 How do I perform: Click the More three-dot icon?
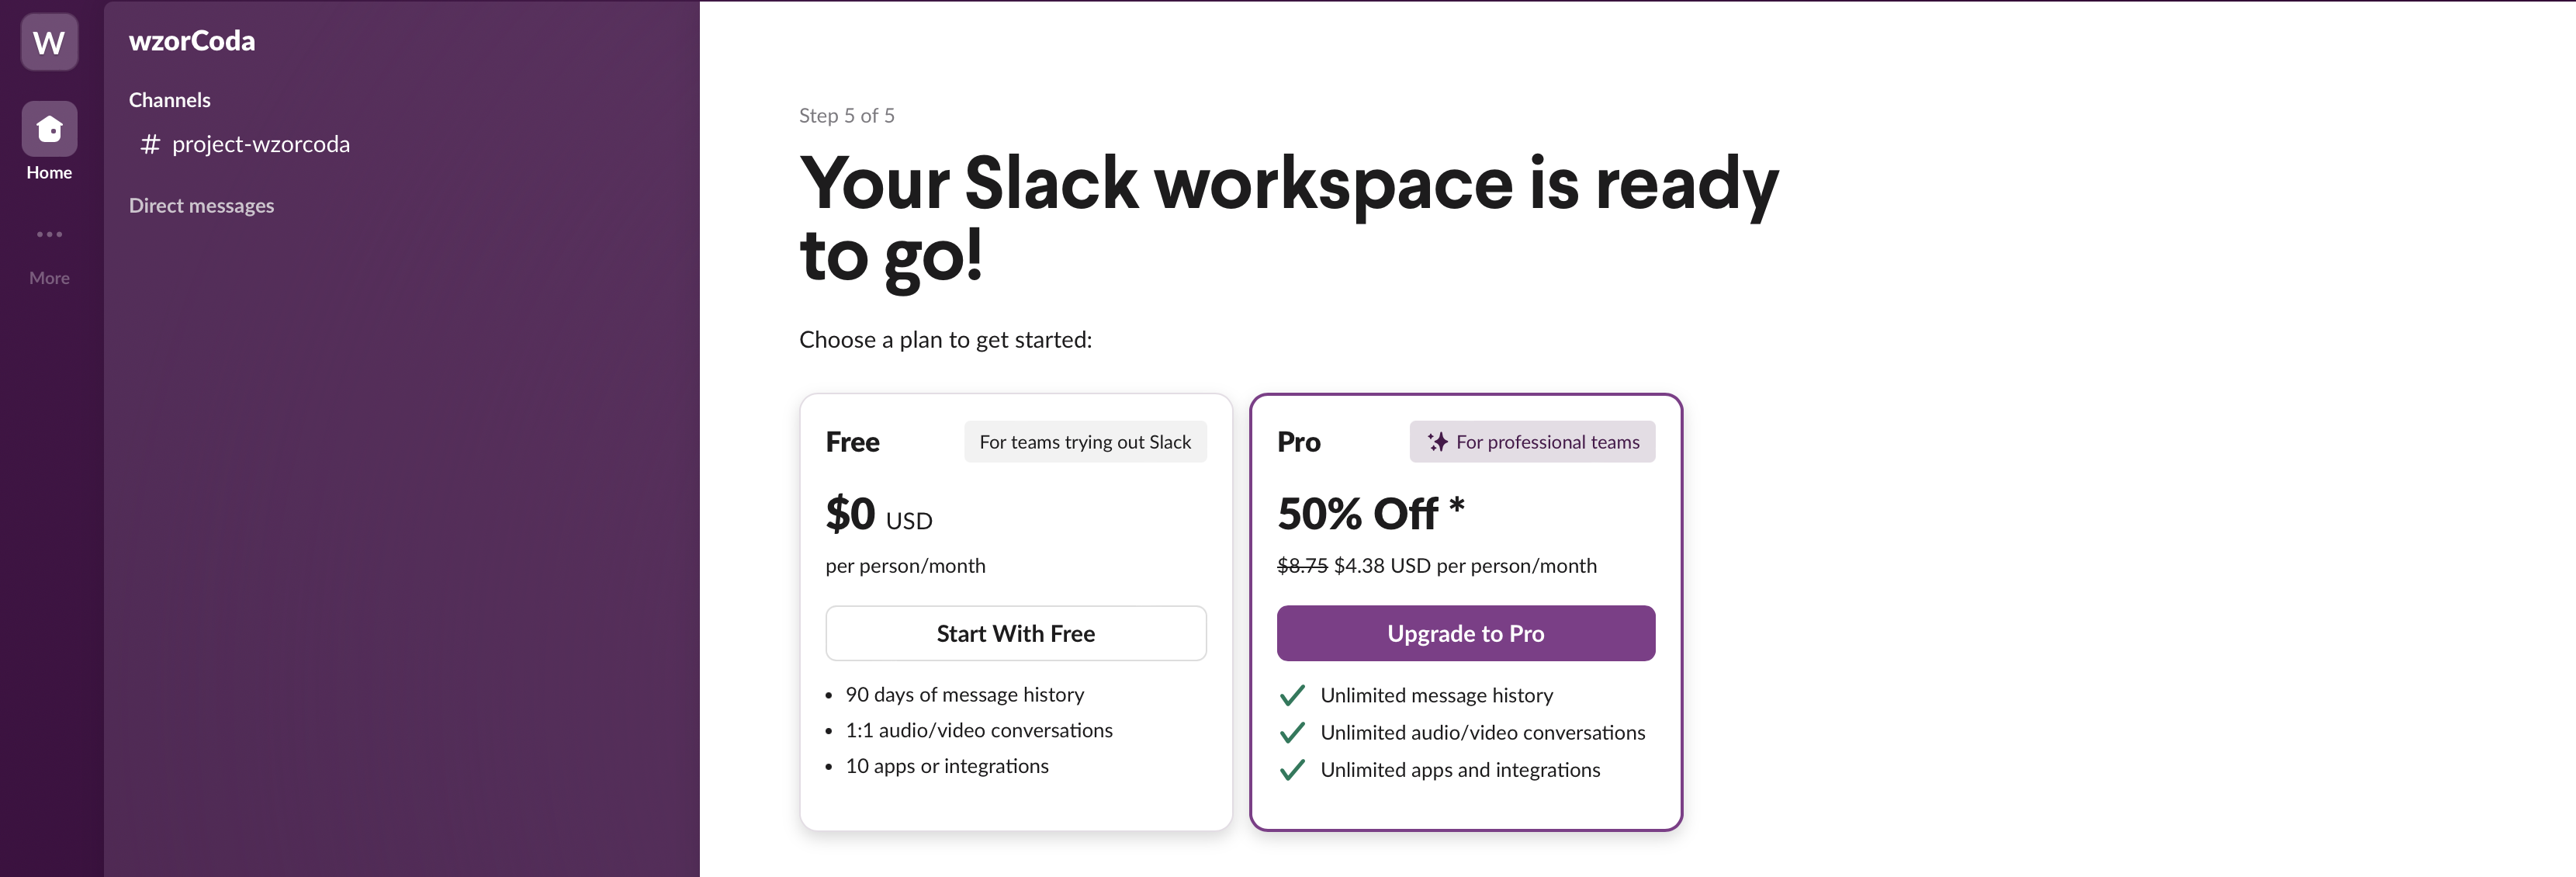pyautogui.click(x=49, y=234)
